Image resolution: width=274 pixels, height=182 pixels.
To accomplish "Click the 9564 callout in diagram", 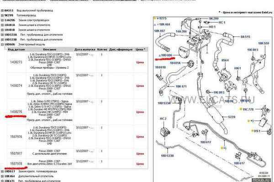I will (x=225, y=60).
